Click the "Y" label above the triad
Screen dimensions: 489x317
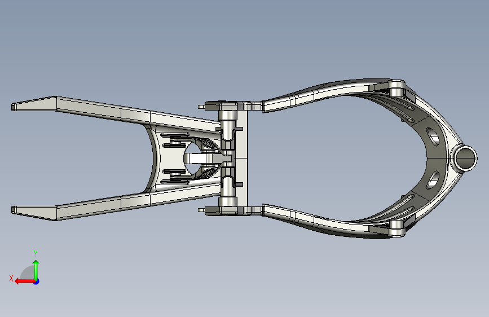(x=36, y=253)
